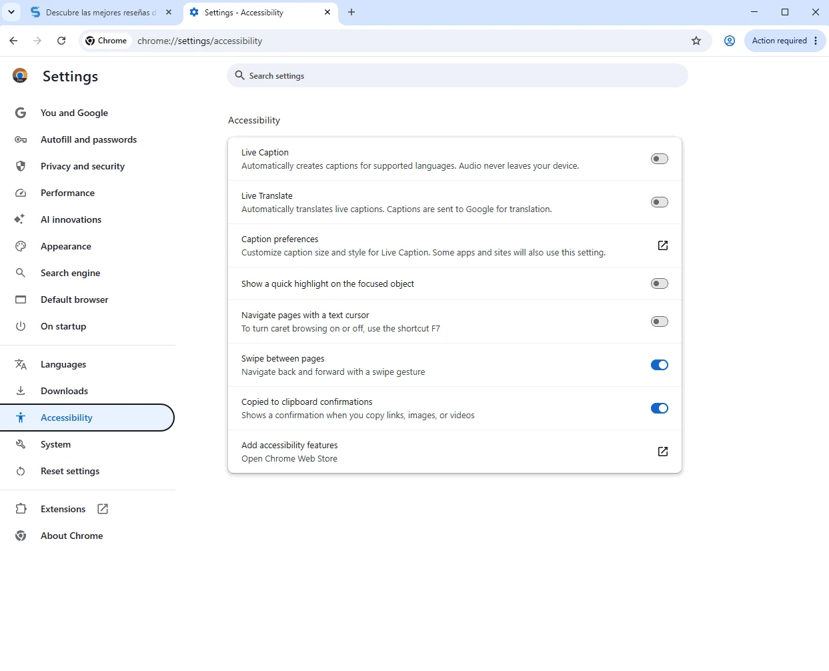The width and height of the screenshot is (829, 671).
Task: Enable Navigate pages with text cursor
Action: click(660, 321)
